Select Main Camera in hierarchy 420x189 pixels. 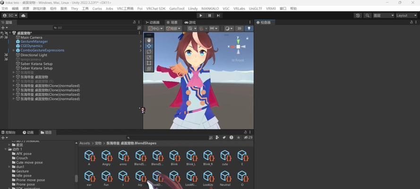pyautogui.click(x=31, y=37)
